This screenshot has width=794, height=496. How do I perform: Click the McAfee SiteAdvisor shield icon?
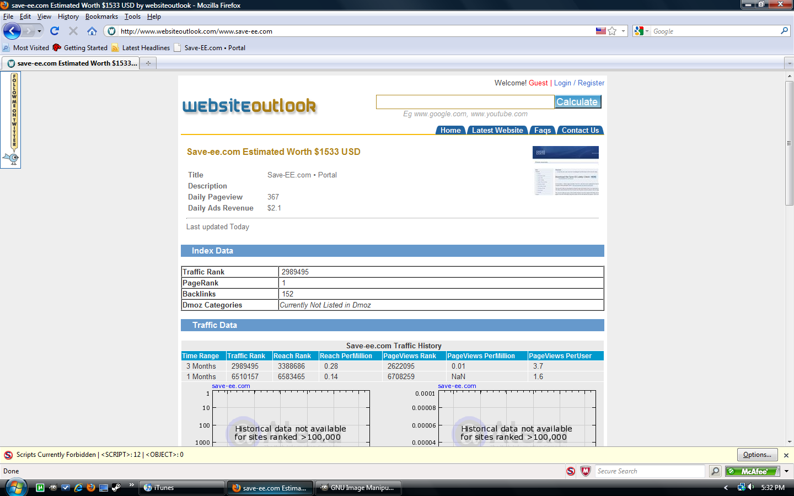point(586,471)
